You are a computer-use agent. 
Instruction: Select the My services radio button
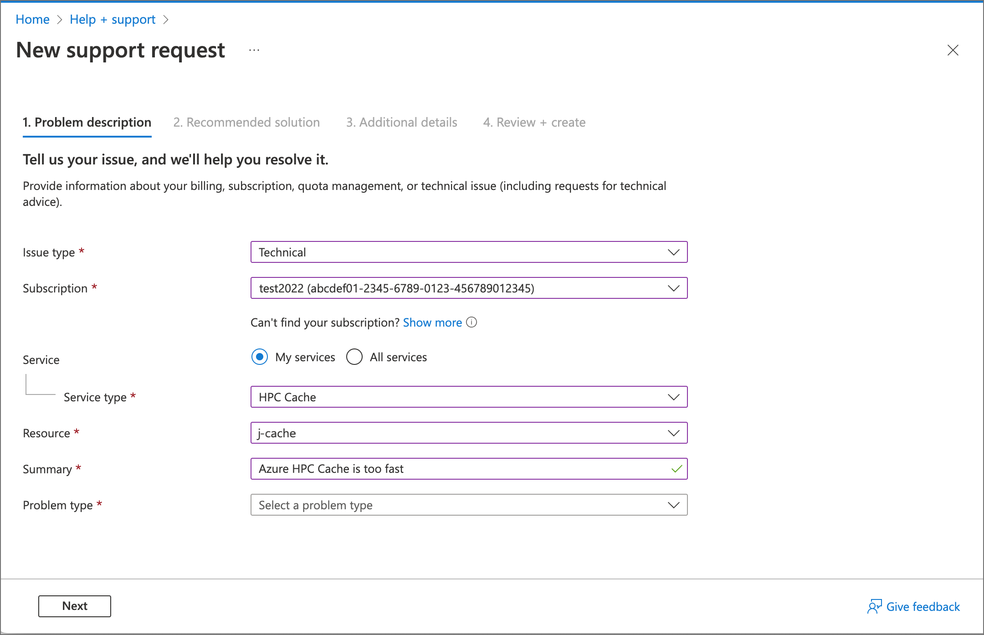click(259, 357)
